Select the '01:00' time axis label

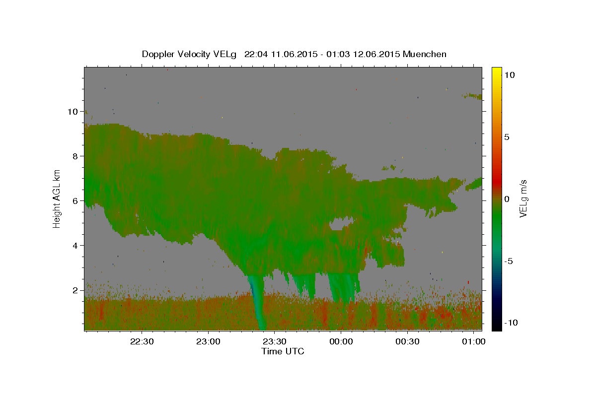click(474, 341)
